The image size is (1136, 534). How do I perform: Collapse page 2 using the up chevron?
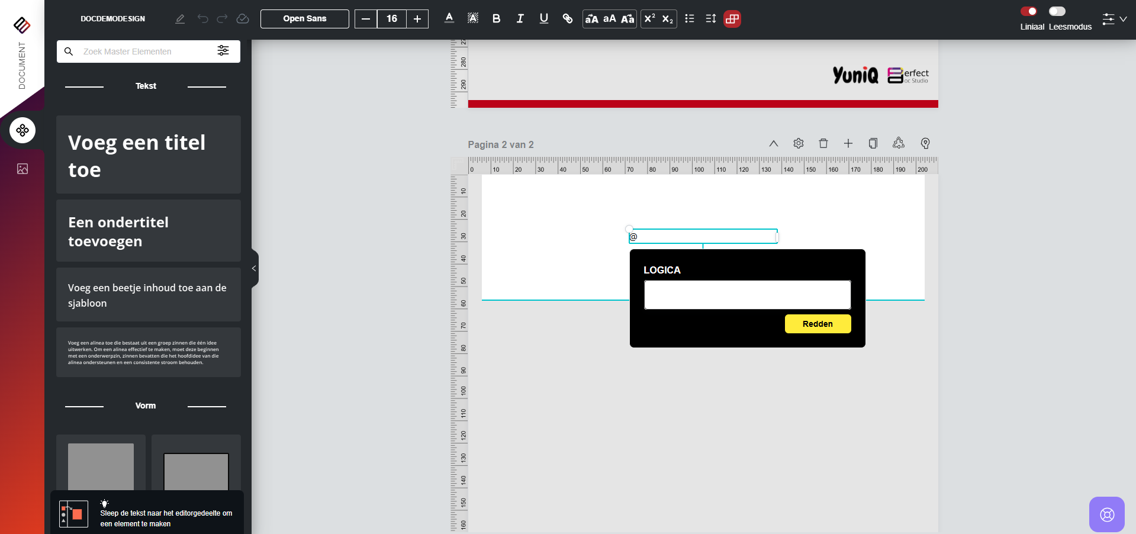pos(773,143)
